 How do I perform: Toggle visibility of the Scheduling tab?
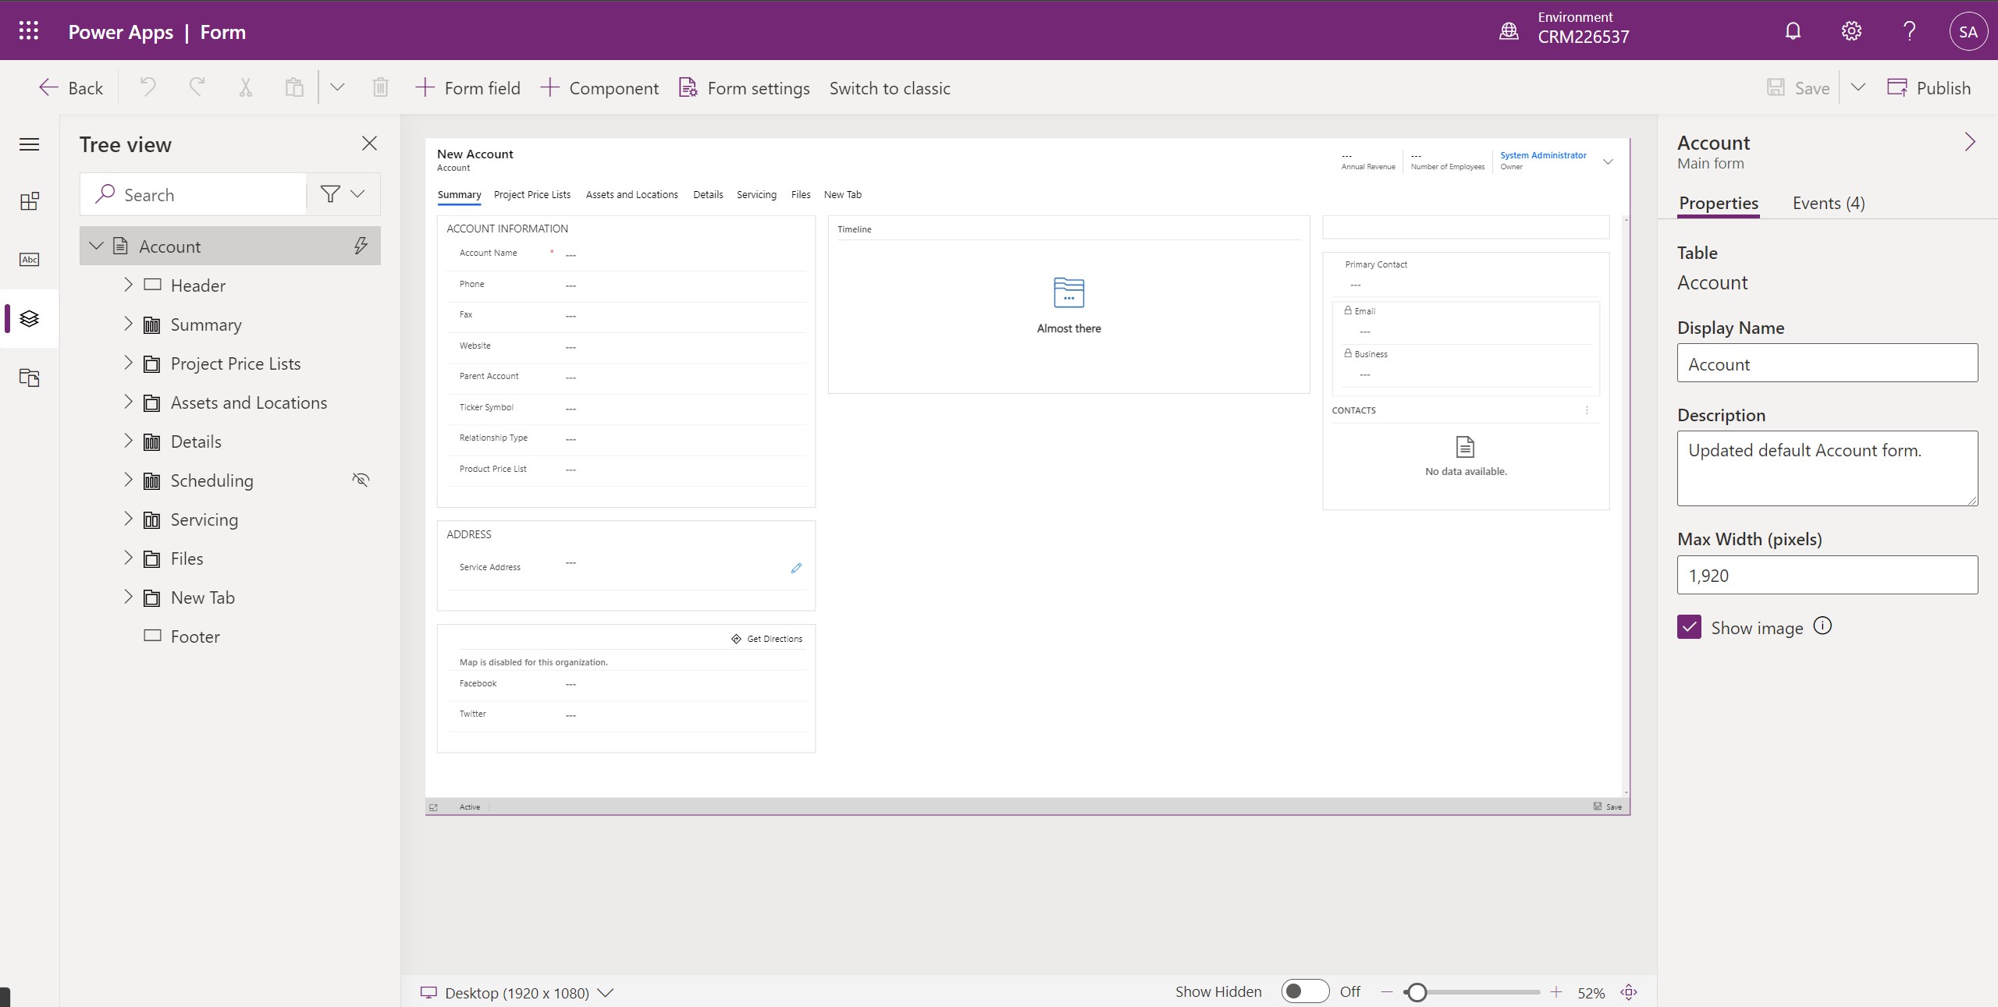[x=360, y=480]
